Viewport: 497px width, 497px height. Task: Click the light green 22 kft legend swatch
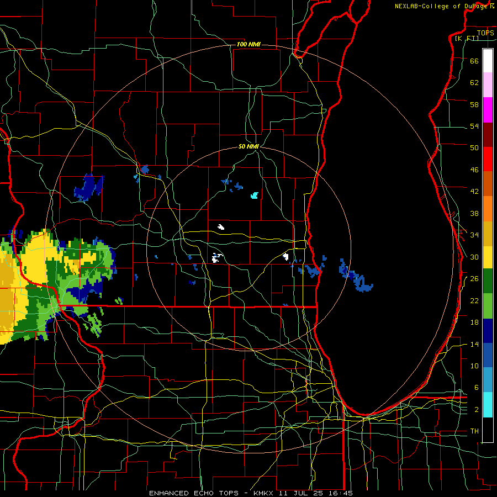488,305
